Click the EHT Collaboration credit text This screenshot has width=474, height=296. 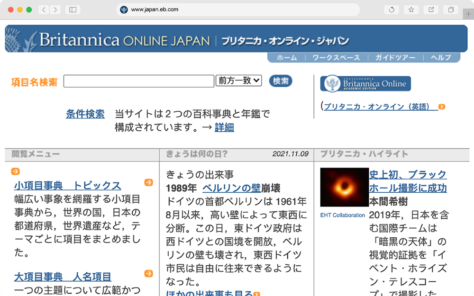(343, 215)
